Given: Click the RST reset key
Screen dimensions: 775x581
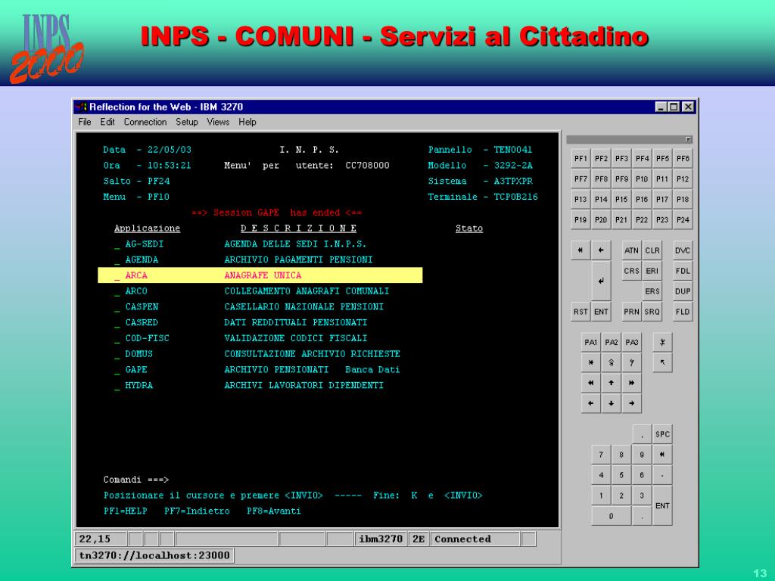Looking at the screenshot, I should 580,312.
